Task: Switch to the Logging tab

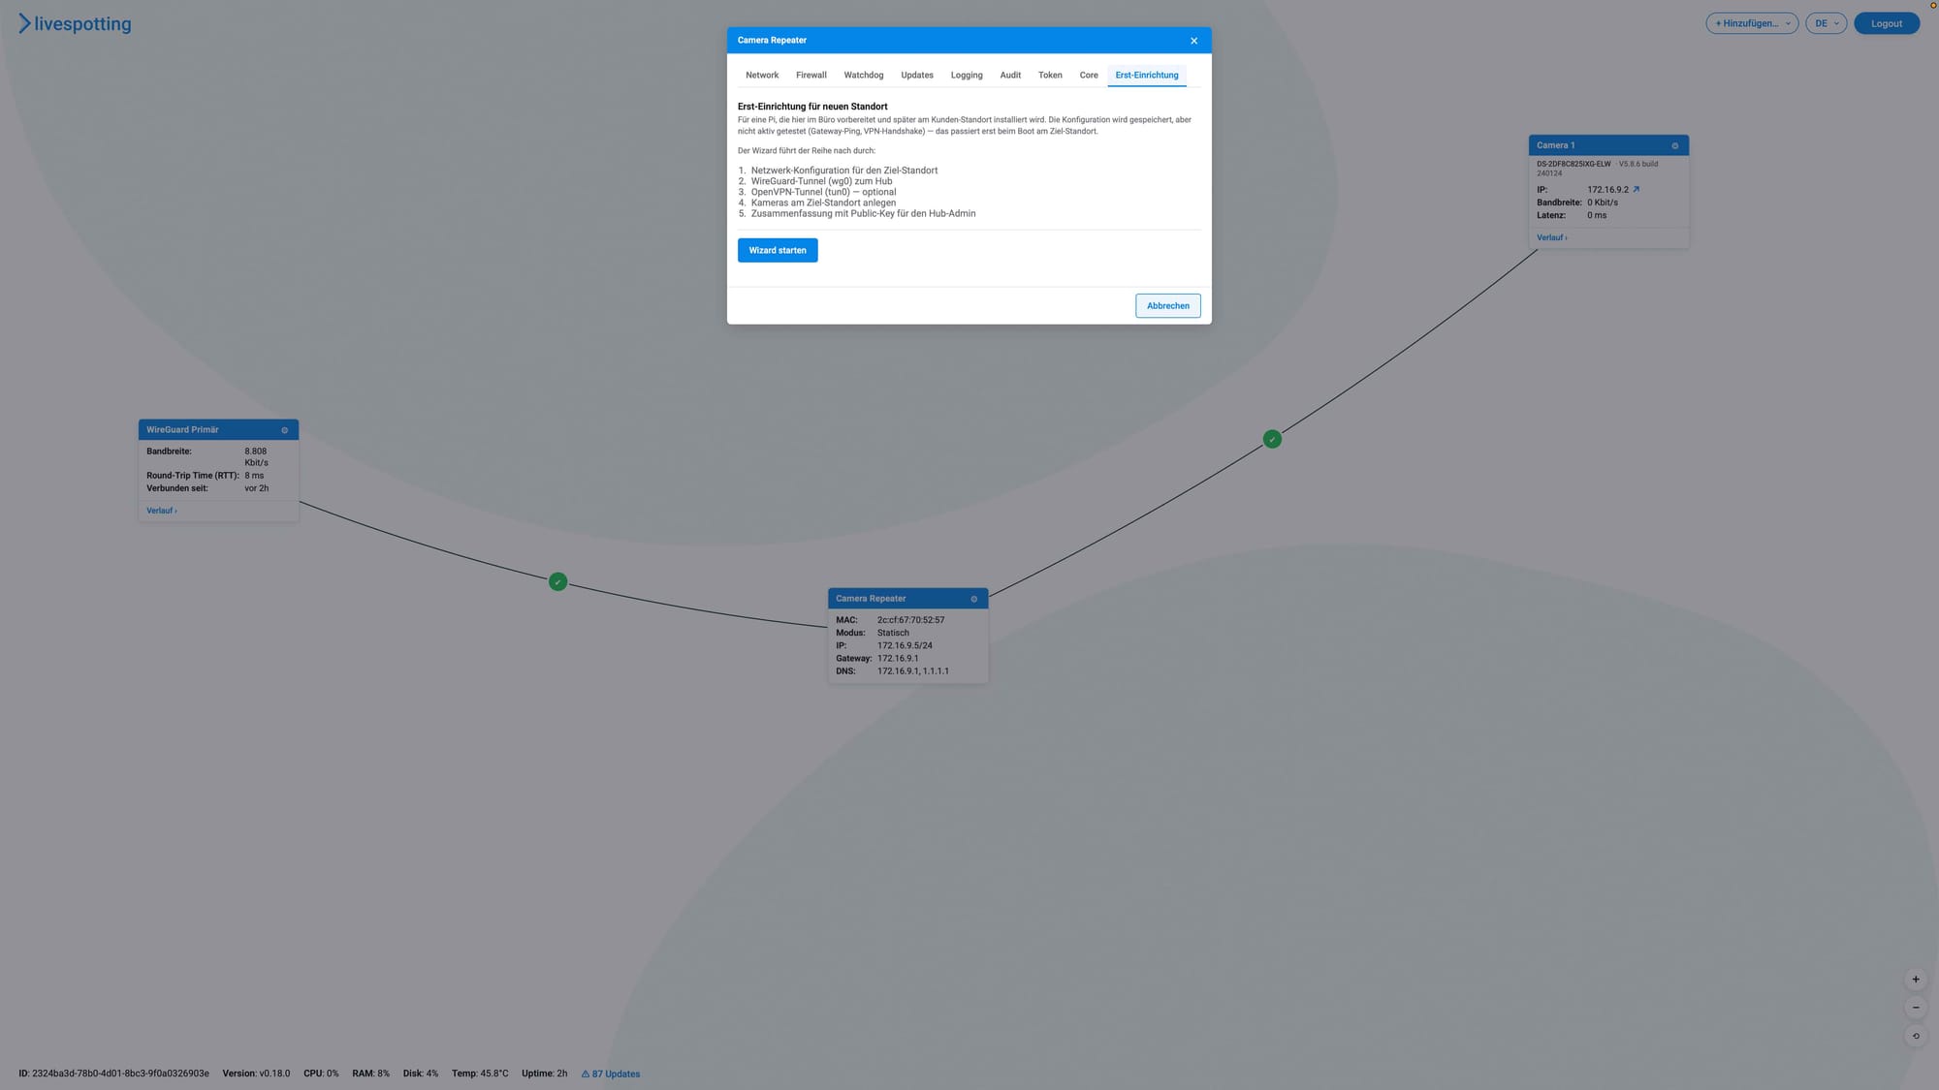Action: pyautogui.click(x=967, y=76)
